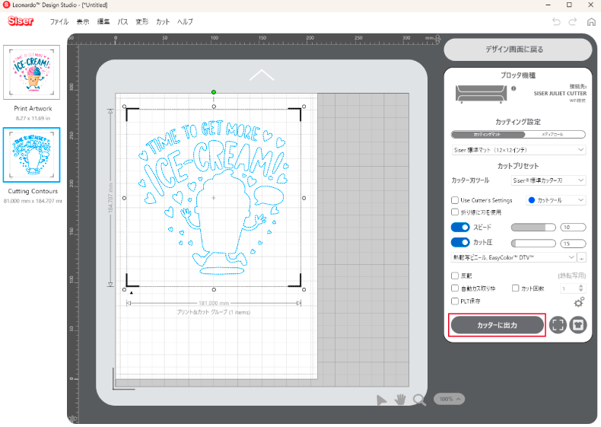Click the プリント&カット グループ label

pos(214,312)
